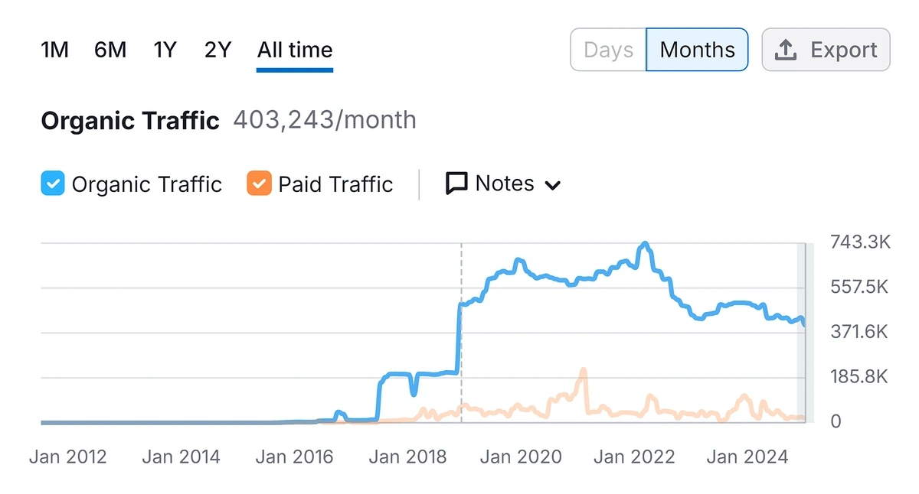Click the 371.6K axis label
The image size is (919, 494).
[x=859, y=332]
